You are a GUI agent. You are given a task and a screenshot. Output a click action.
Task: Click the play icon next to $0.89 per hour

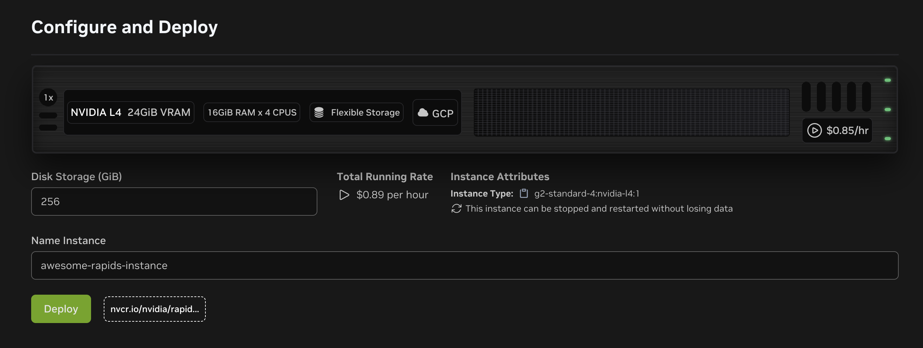344,195
